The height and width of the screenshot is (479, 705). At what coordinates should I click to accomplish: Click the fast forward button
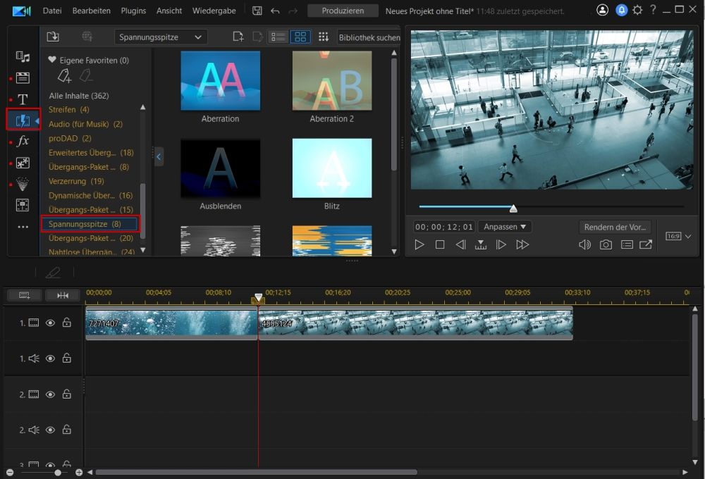(522, 244)
